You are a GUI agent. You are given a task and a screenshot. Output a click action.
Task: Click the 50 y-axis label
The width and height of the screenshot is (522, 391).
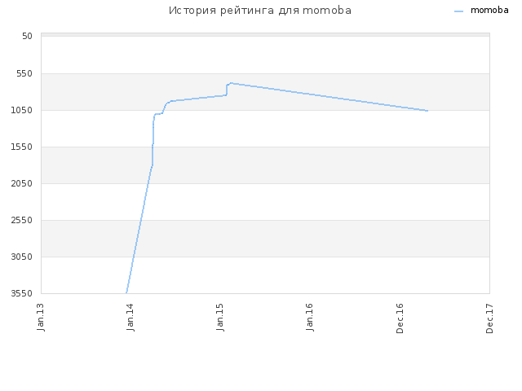tap(27, 36)
